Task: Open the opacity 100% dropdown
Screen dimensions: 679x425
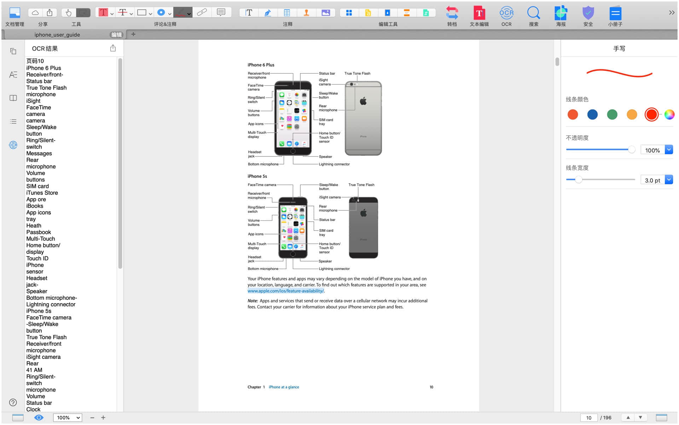Action: pos(669,150)
